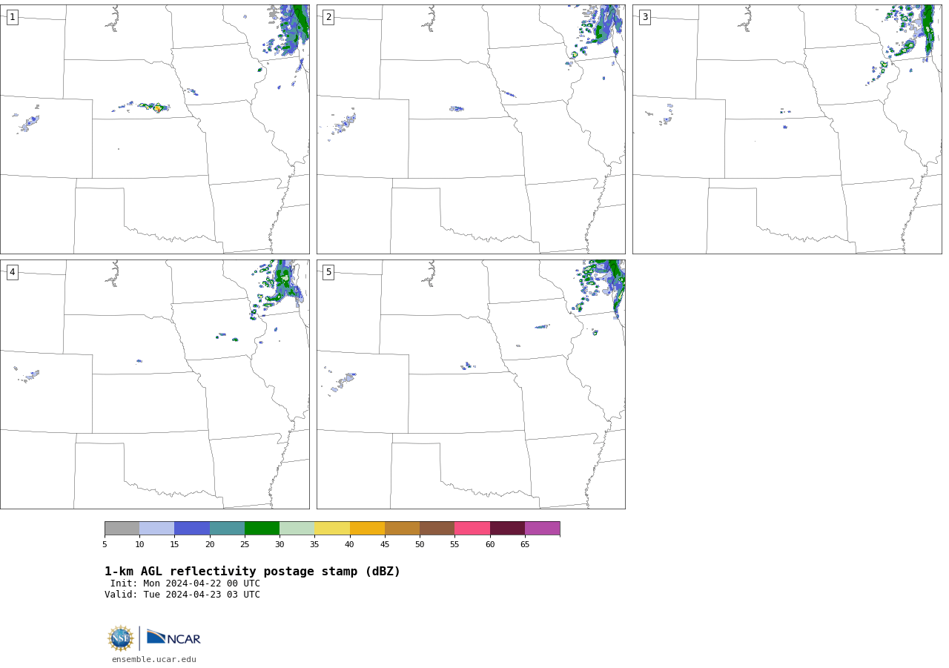Open ensemble member 1 reflectivity map
This screenshot has width=949, height=668.
pyautogui.click(x=154, y=129)
